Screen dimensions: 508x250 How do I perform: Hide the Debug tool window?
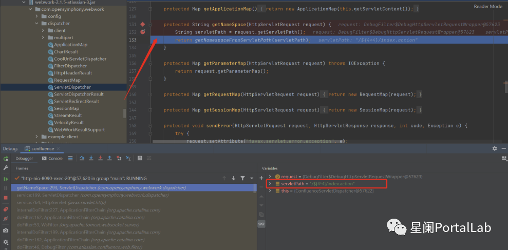pyautogui.click(x=504, y=148)
